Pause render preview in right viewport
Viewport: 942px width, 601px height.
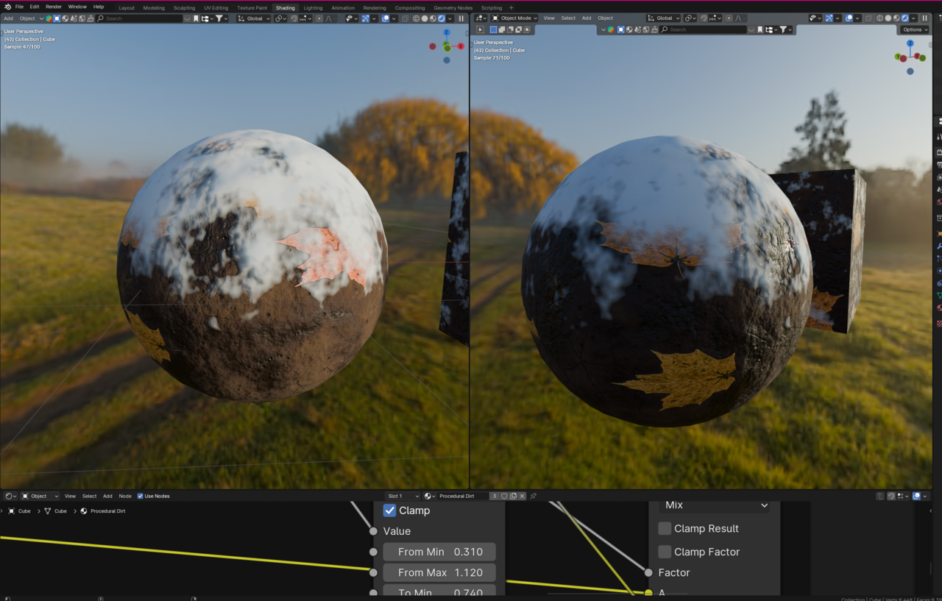tap(925, 18)
